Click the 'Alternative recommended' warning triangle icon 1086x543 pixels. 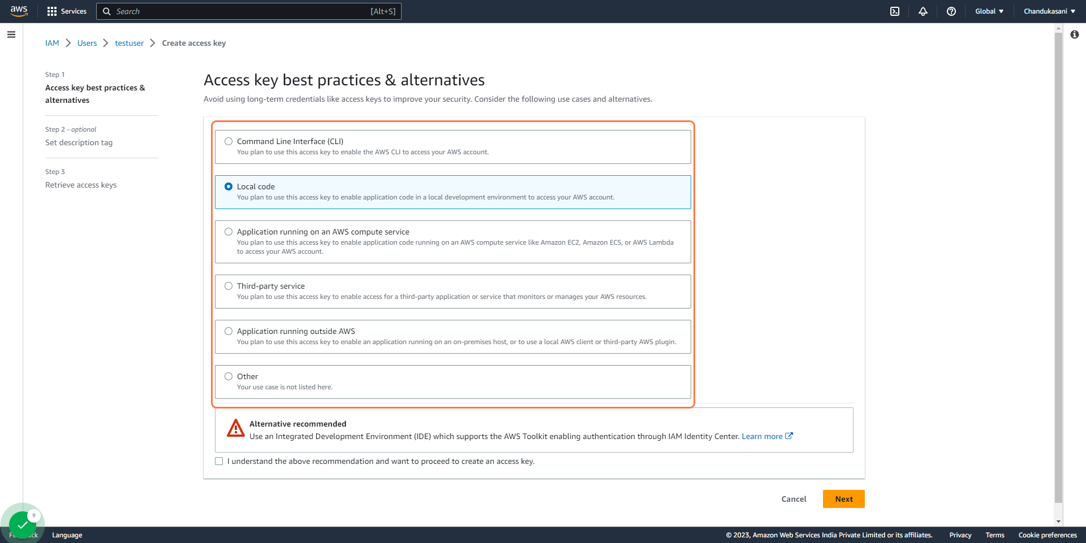(x=235, y=428)
